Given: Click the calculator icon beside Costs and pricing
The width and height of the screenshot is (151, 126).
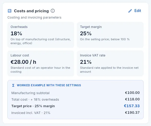Looking at the screenshot, I should [9, 11].
